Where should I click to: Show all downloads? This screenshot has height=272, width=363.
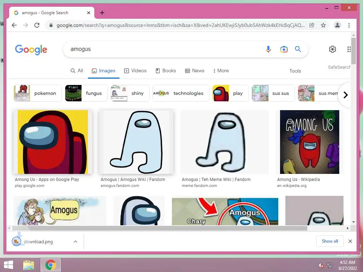pos(330,241)
